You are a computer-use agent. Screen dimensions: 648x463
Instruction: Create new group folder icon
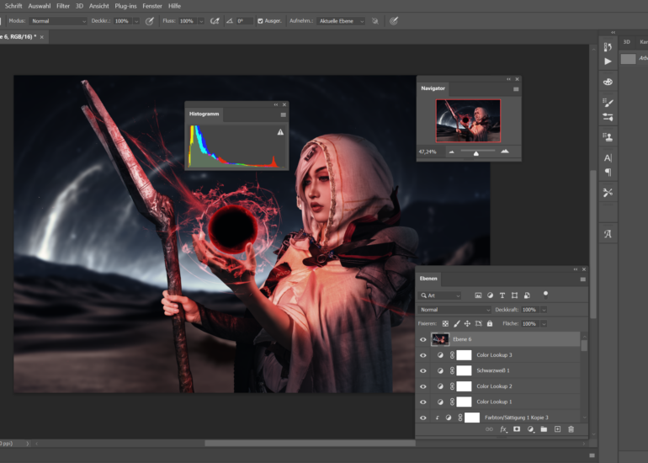click(x=544, y=429)
